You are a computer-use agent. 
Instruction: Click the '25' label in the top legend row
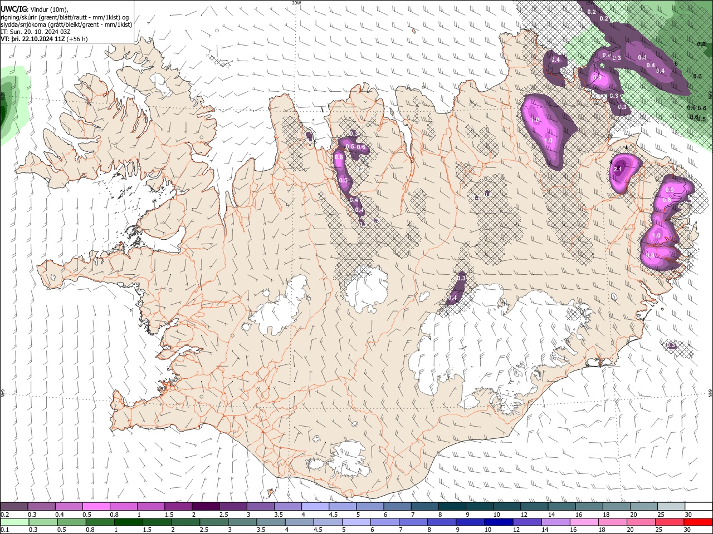(x=660, y=515)
